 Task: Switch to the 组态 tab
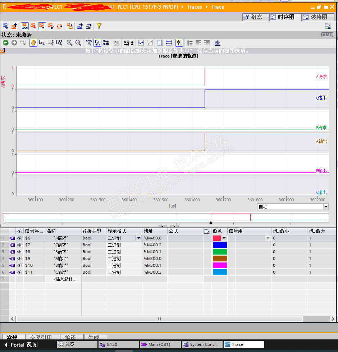tap(256, 17)
